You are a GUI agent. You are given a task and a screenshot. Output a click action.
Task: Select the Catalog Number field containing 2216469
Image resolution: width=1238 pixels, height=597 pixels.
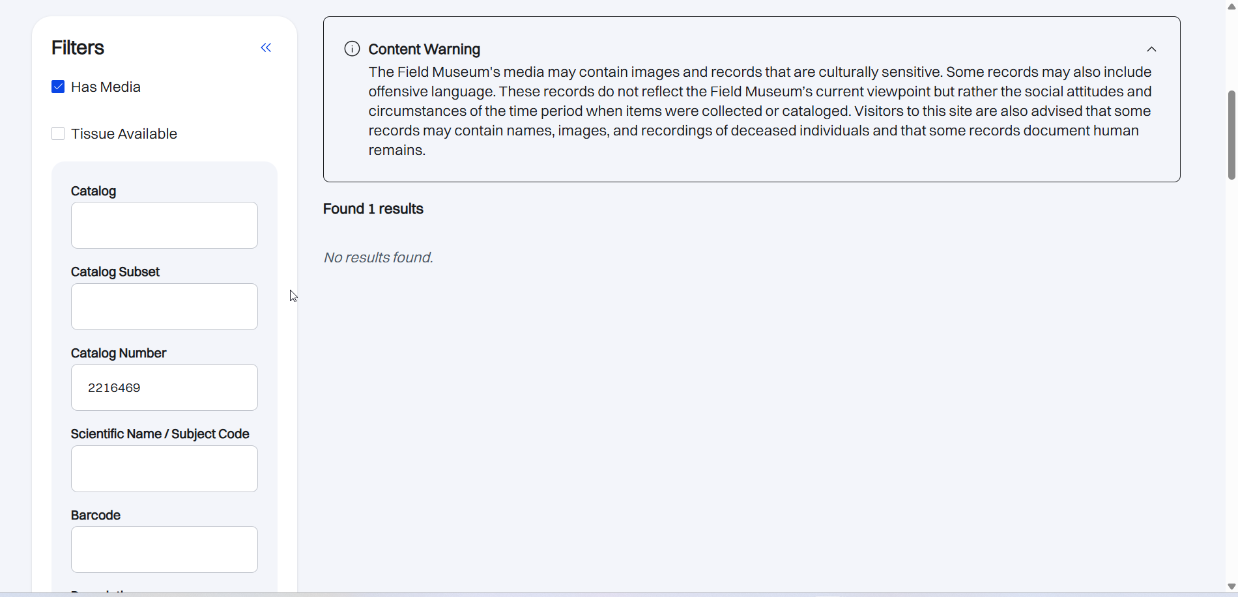(x=164, y=387)
